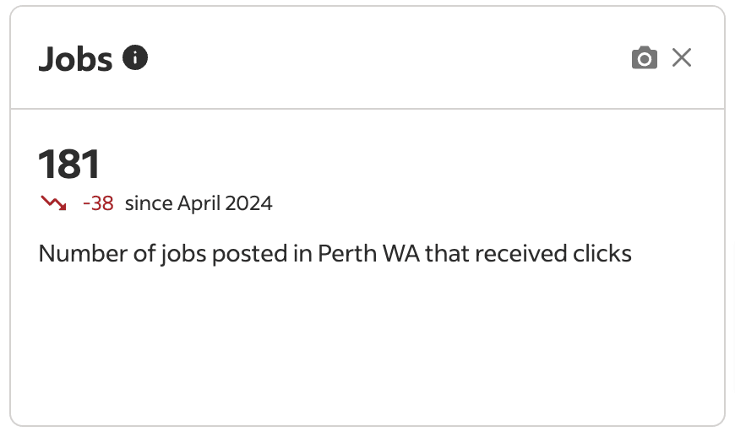Select the 181 job count figure
The height and width of the screenshot is (437, 735).
pos(69,164)
